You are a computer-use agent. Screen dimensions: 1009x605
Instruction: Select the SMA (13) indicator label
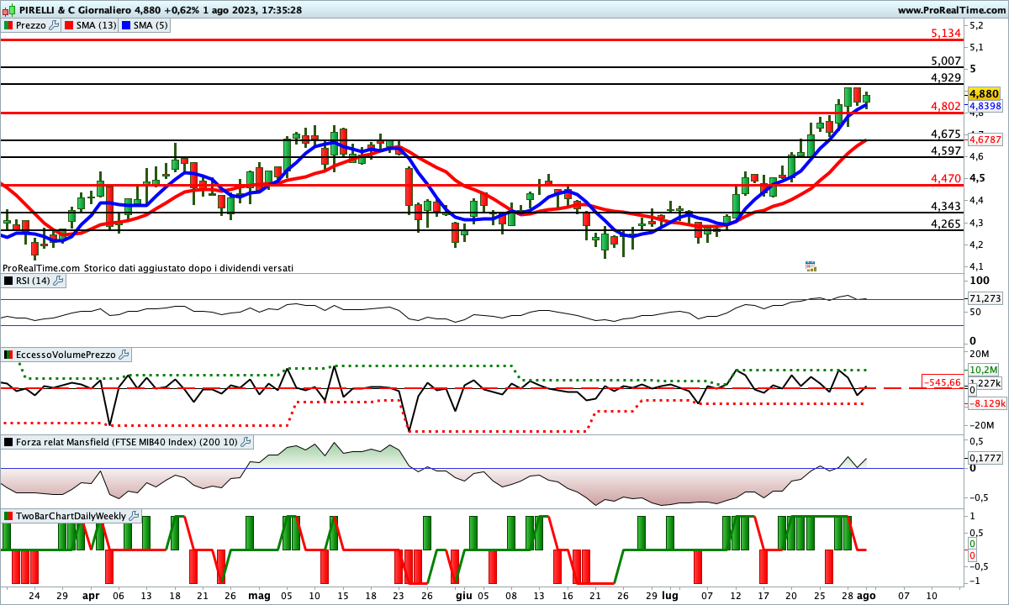pos(97,25)
